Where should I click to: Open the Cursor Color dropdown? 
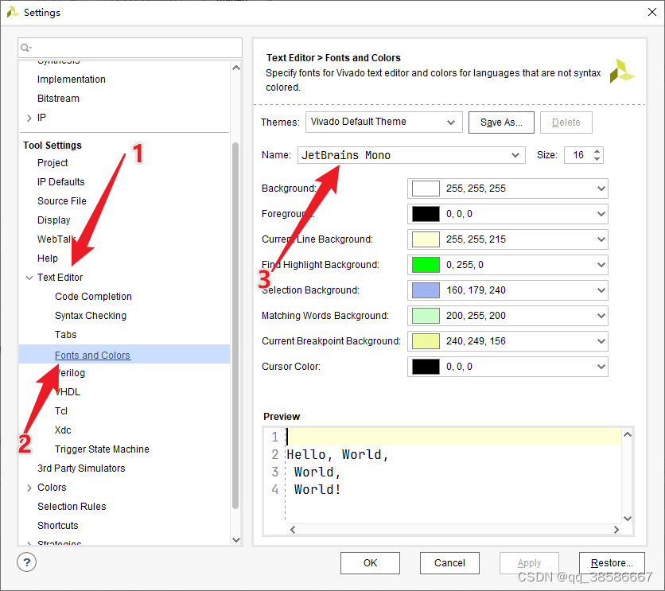pyautogui.click(x=601, y=367)
